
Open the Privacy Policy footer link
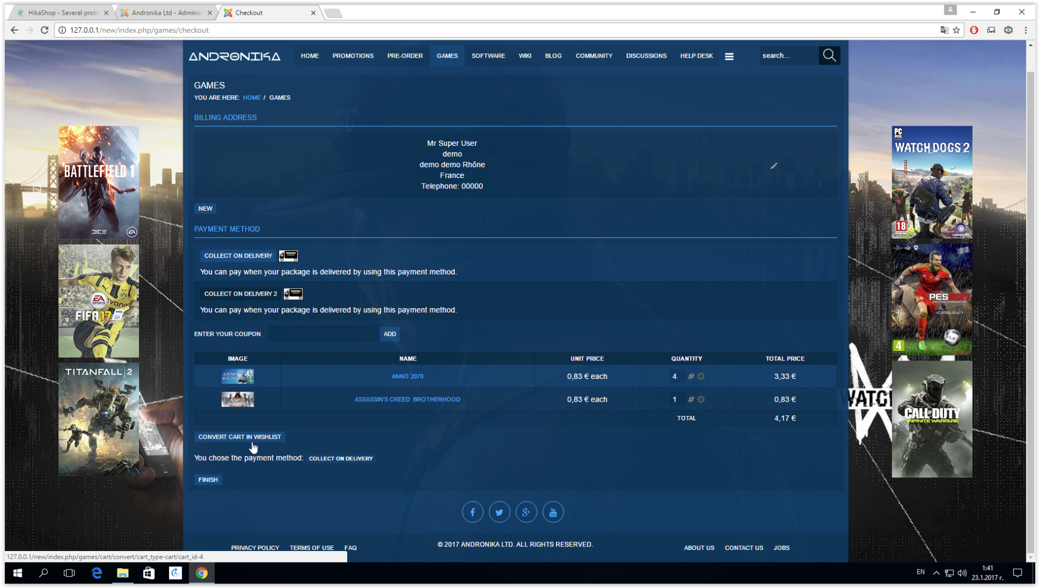coord(255,548)
